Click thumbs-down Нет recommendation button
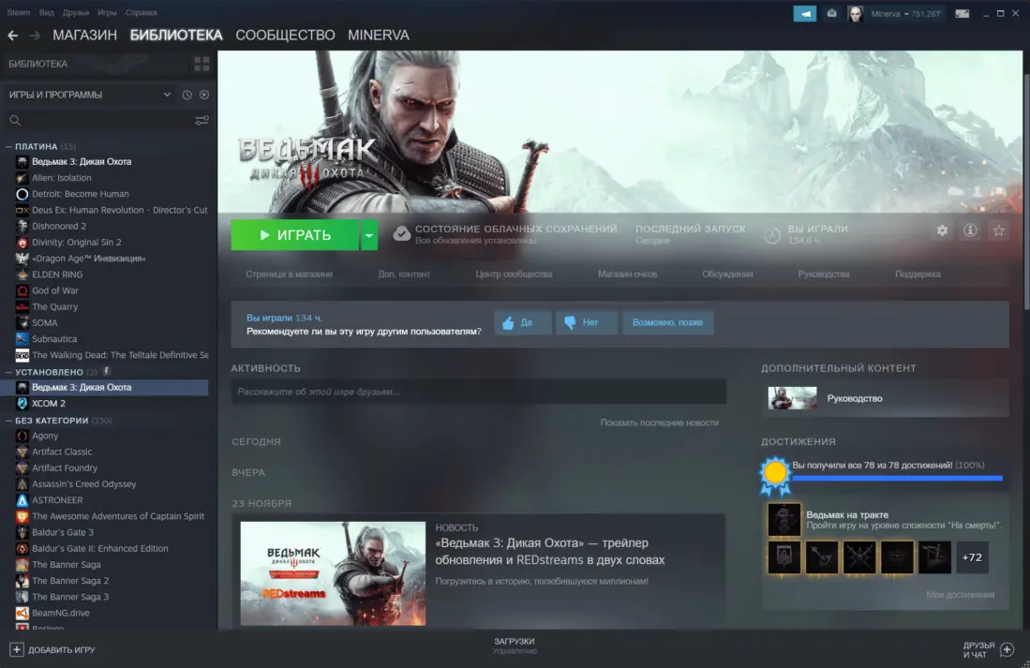Image resolution: width=1030 pixels, height=668 pixels. coord(587,322)
